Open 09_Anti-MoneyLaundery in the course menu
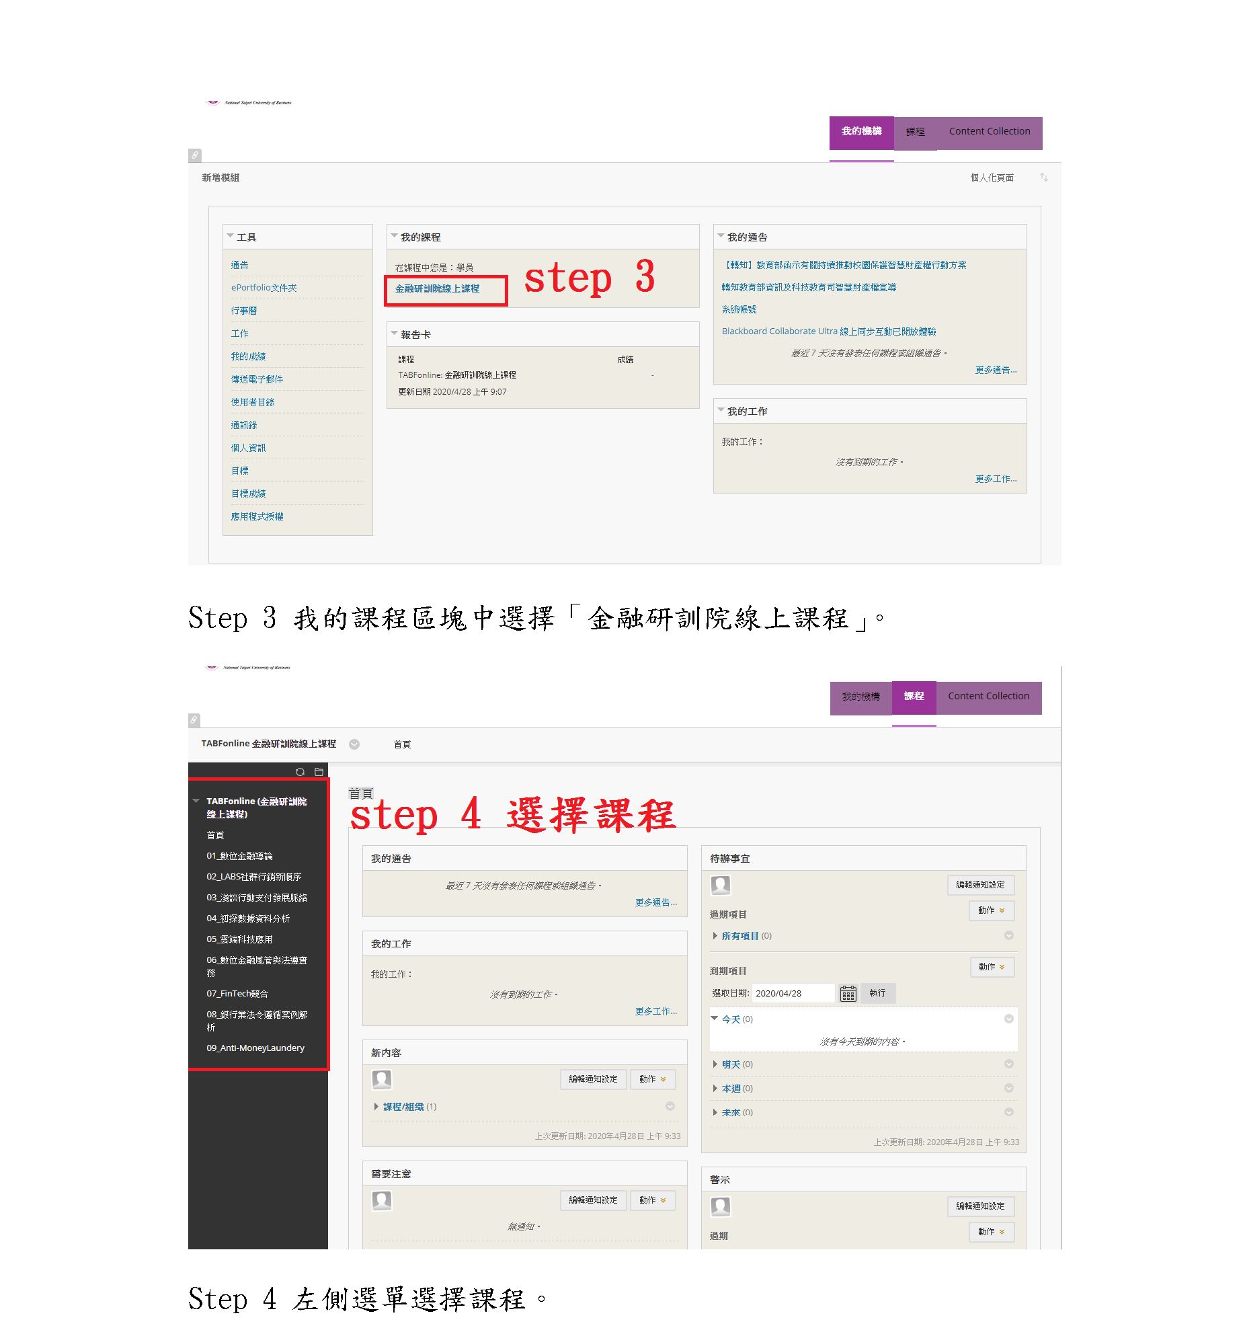The width and height of the screenshot is (1243, 1330). coord(255,1048)
